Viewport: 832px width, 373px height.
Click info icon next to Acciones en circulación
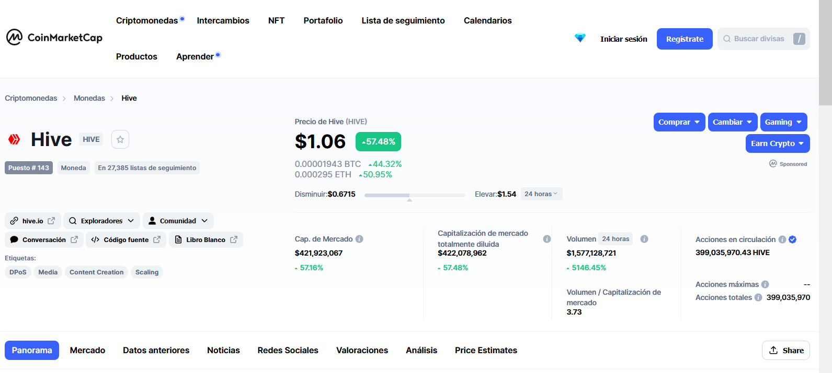(782, 239)
